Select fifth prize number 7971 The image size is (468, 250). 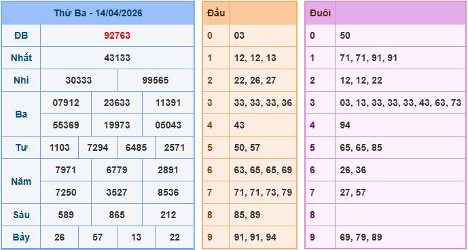click(x=66, y=170)
